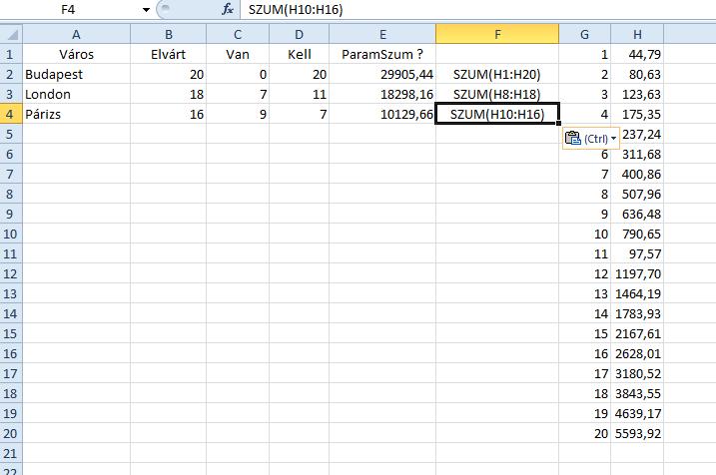The image size is (716, 475).
Task: Click the cell with value 2628,01
Action: 637,354
